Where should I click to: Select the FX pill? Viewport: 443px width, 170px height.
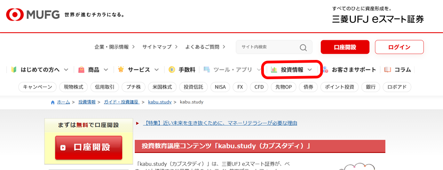240,87
